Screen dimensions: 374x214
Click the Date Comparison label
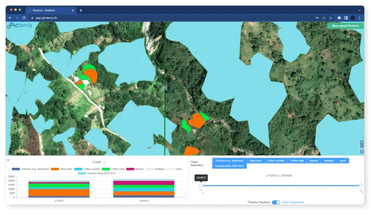pos(293,202)
